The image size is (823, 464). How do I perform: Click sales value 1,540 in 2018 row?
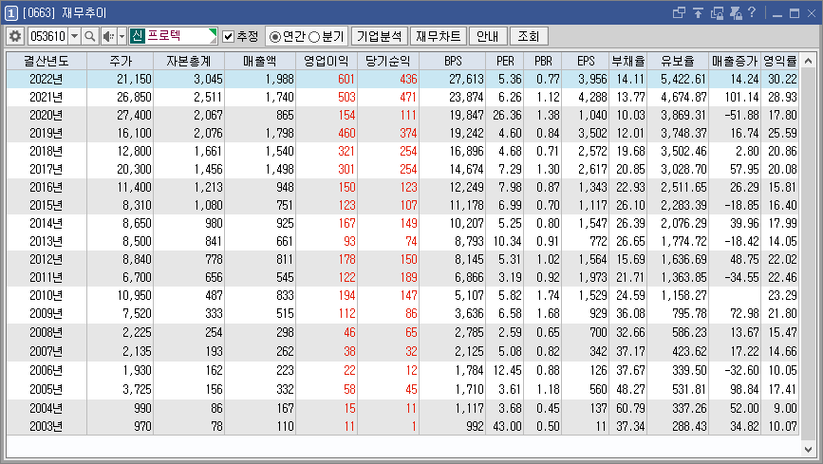coord(279,151)
